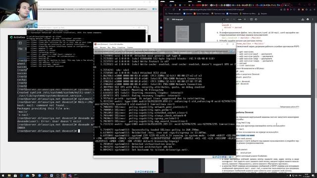Viewport: 317px width, 178px height.
Task: Open the File menu of the server terminal
Action: click(20, 49)
